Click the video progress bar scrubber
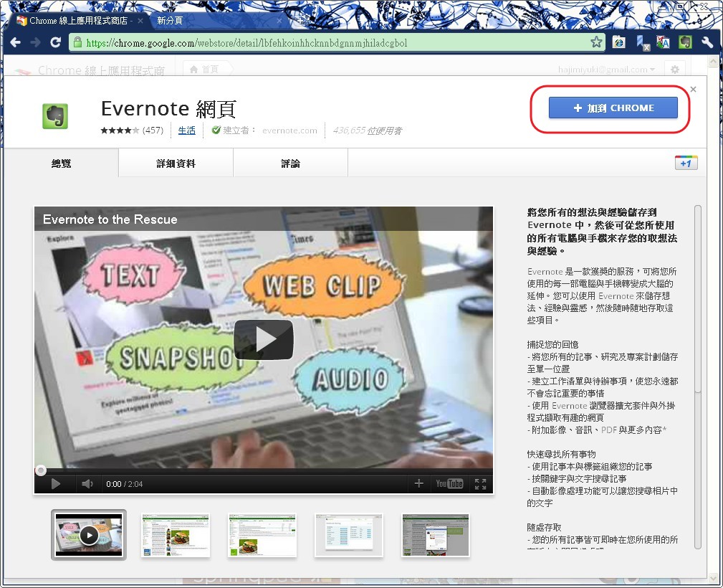The image size is (723, 588). (x=41, y=470)
